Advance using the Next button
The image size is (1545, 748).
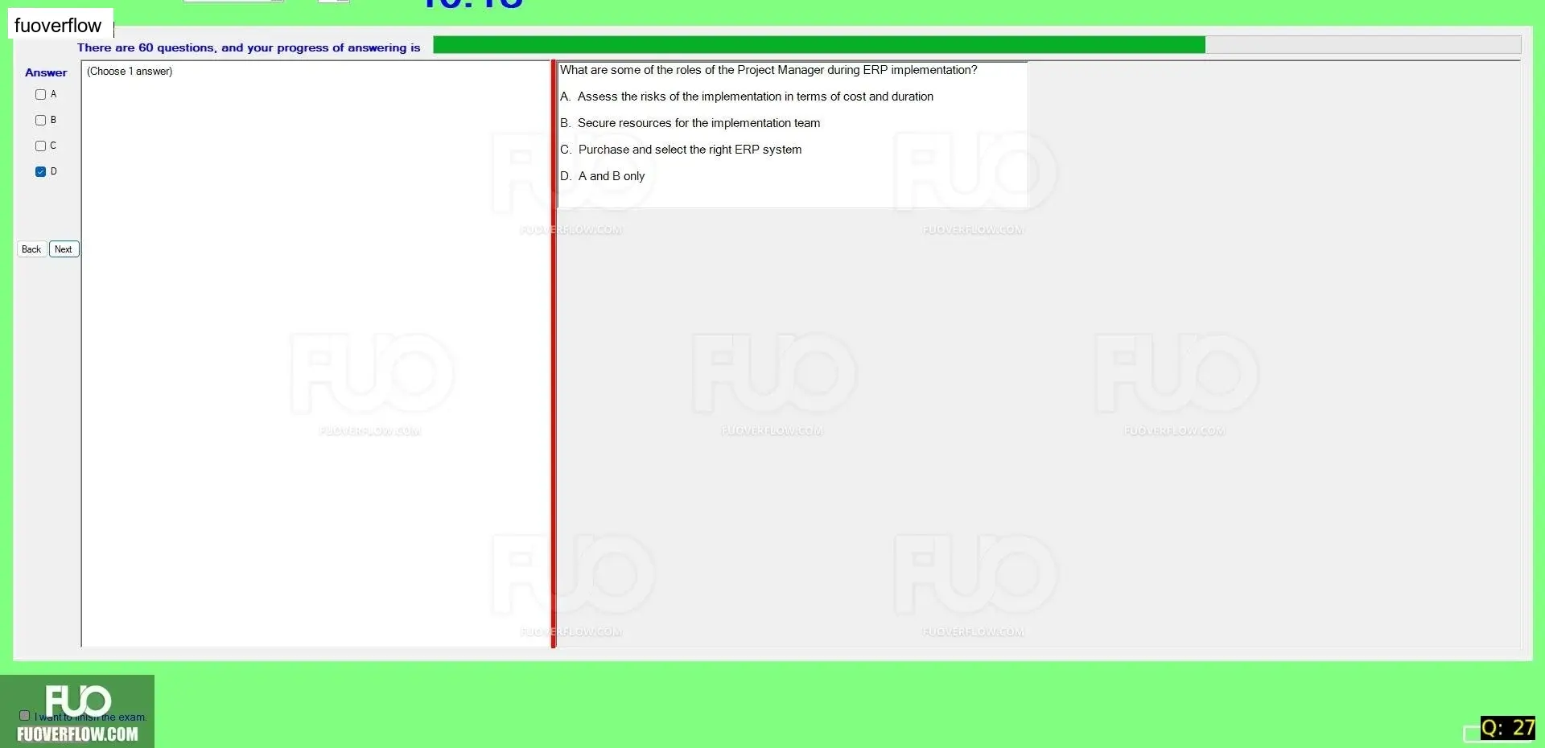tap(64, 249)
